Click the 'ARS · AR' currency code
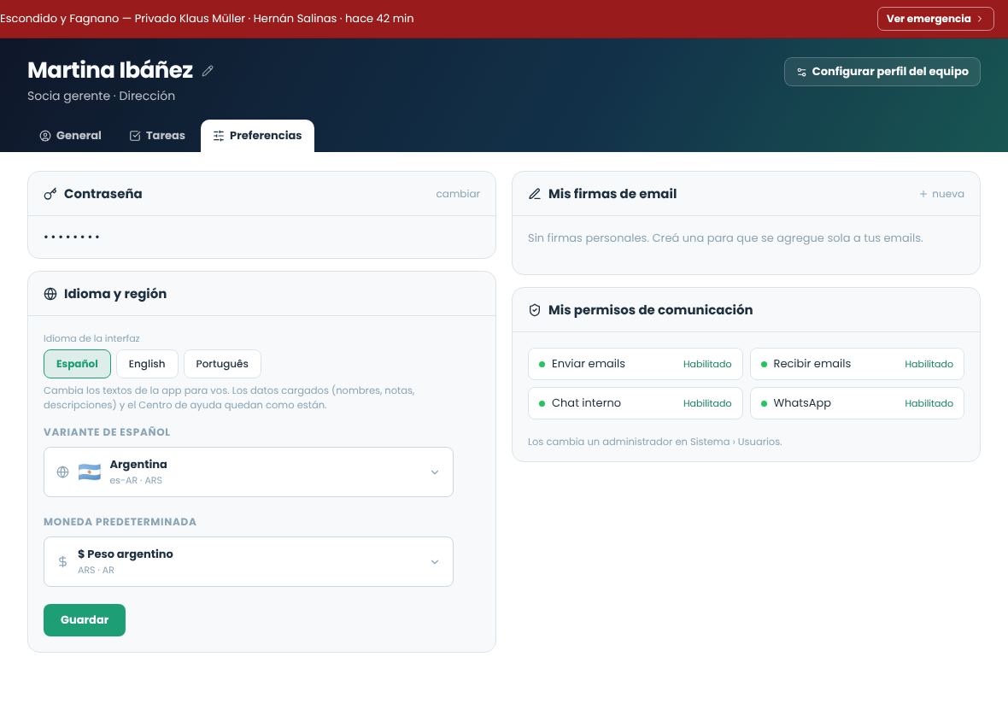Screen dimensions: 1008x721 tap(96, 570)
